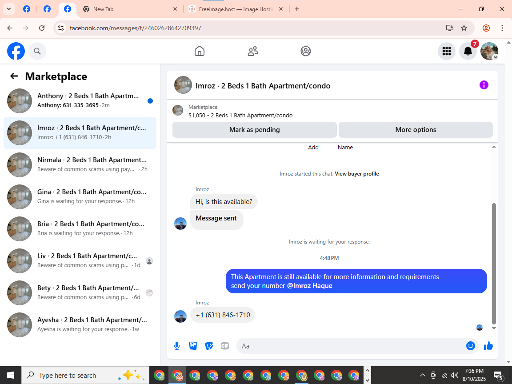This screenshot has height=384, width=512.
Task: Attach a file using the photo icon
Action: click(x=193, y=346)
